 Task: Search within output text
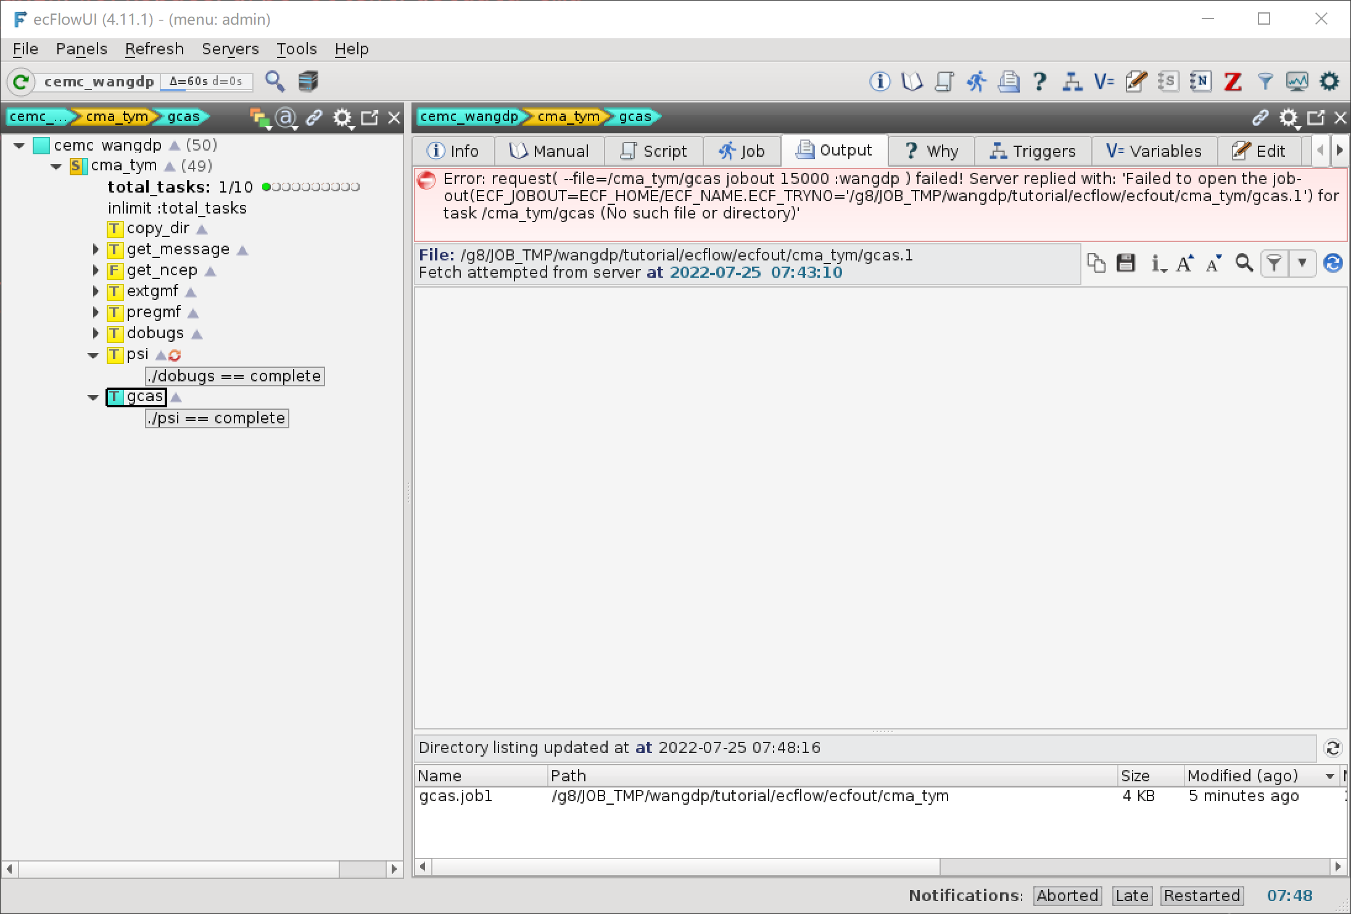point(1244,264)
